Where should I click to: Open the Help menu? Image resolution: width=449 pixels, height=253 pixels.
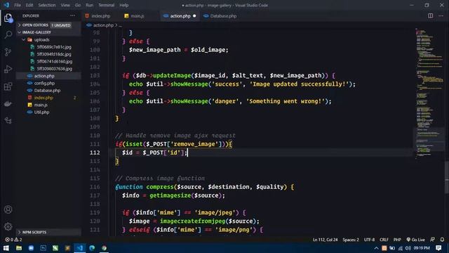pyautogui.click(x=124, y=5)
